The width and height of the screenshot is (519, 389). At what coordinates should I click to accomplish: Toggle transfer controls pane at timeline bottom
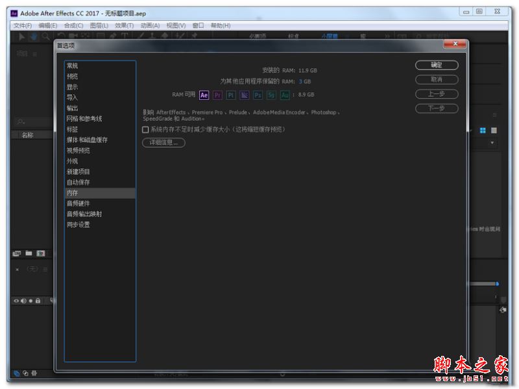click(x=25, y=373)
